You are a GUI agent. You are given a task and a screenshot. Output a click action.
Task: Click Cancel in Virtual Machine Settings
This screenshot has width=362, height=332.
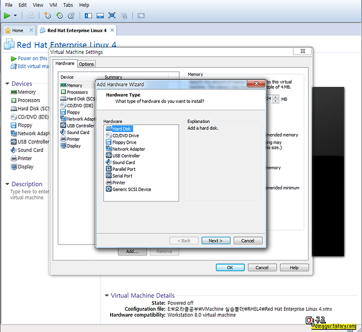[x=262, y=267]
